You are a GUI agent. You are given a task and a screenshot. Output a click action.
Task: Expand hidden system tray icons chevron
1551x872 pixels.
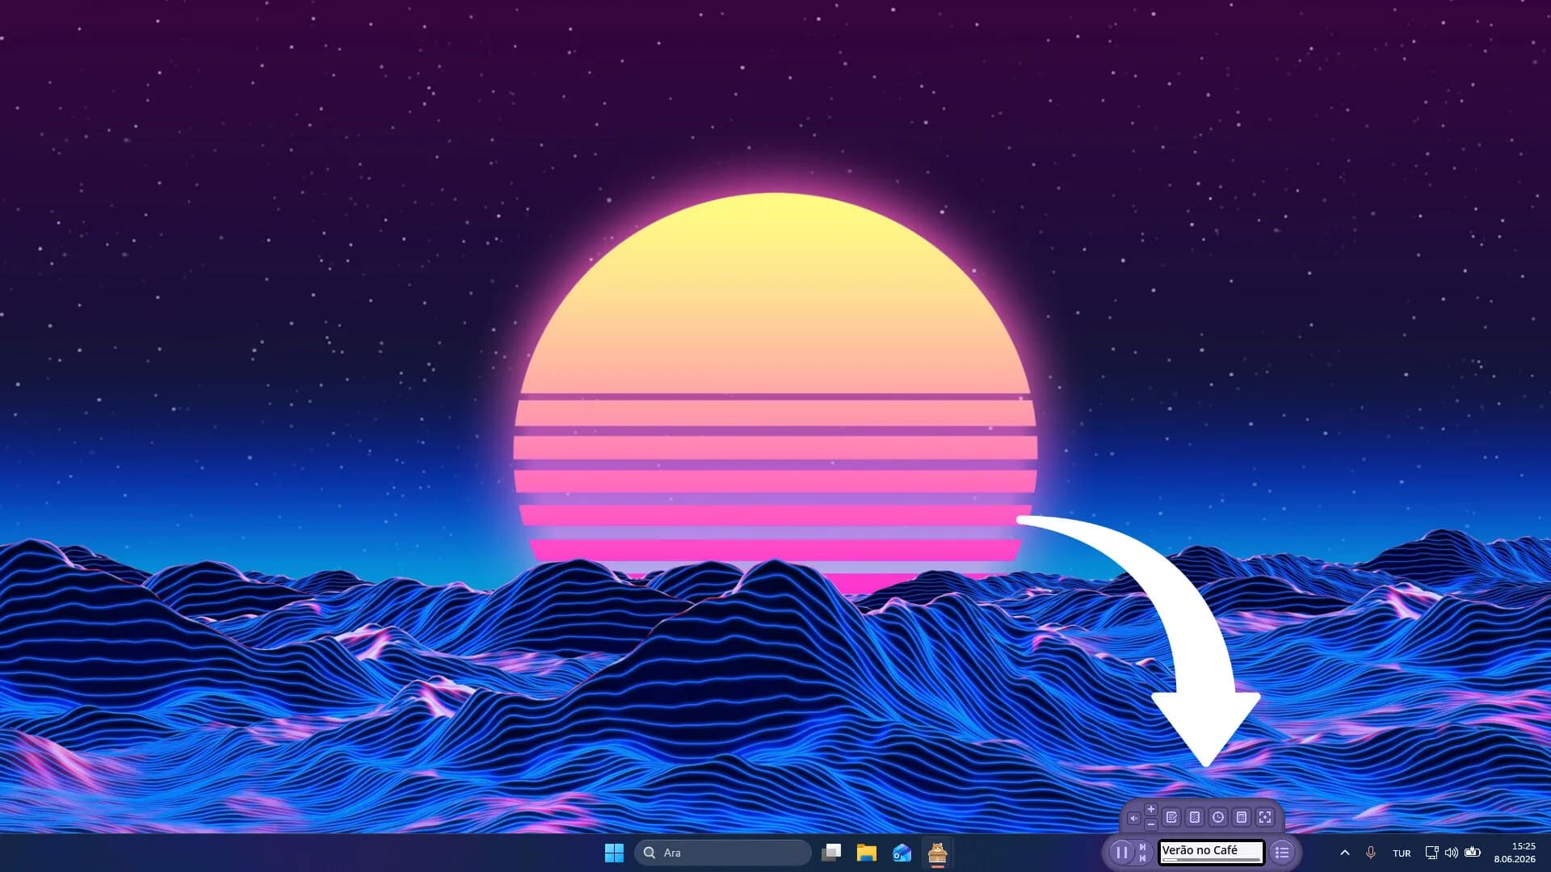[x=1345, y=853]
